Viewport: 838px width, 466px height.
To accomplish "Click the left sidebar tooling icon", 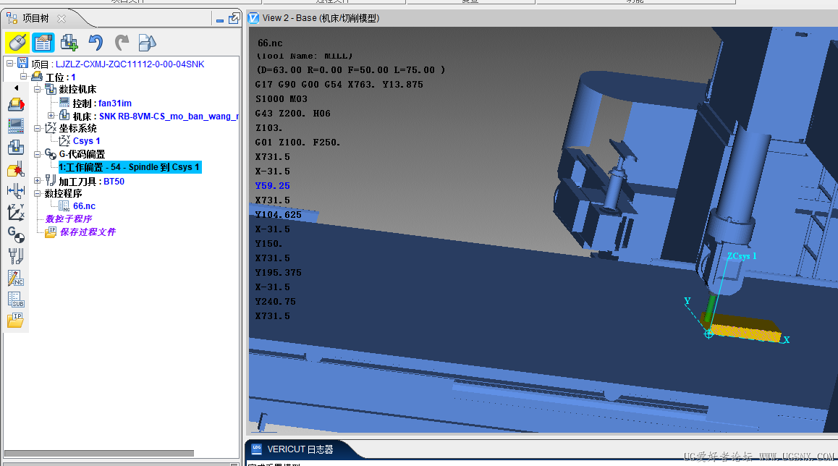I will point(16,256).
